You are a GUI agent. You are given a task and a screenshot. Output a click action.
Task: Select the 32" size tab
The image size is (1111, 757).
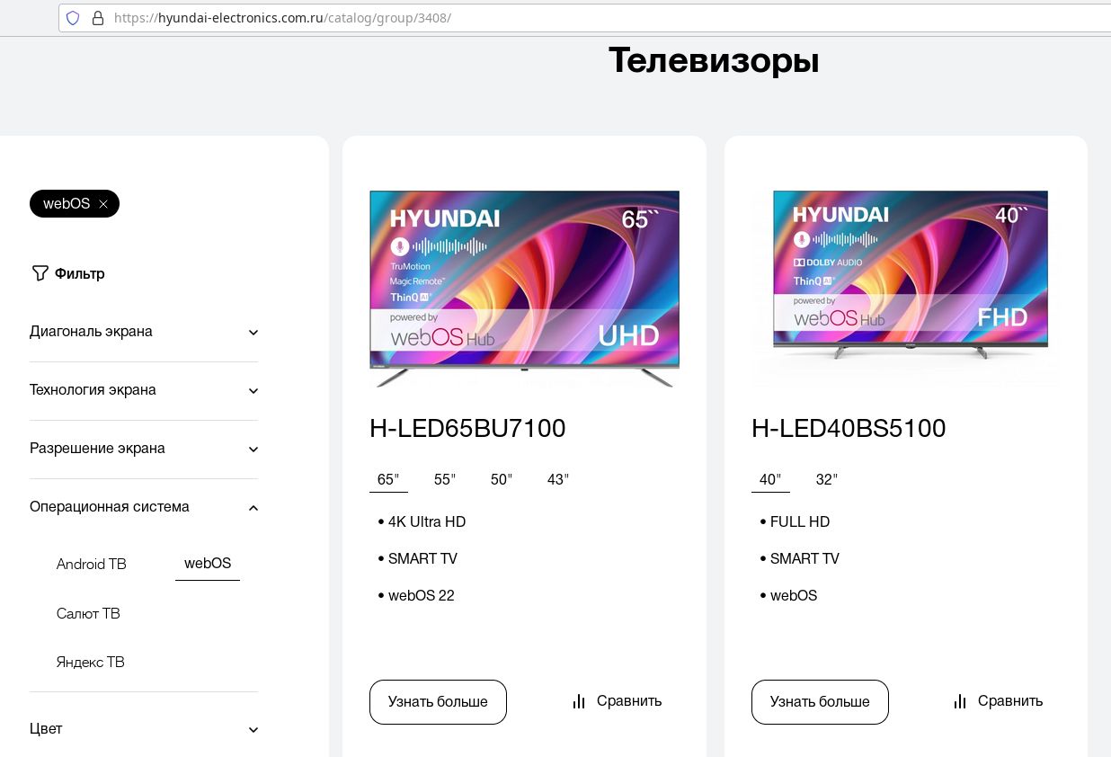[827, 480]
